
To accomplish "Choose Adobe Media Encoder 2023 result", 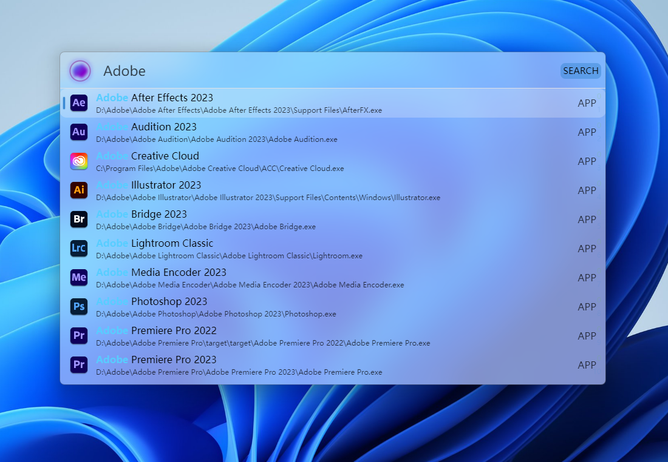I will [x=333, y=277].
